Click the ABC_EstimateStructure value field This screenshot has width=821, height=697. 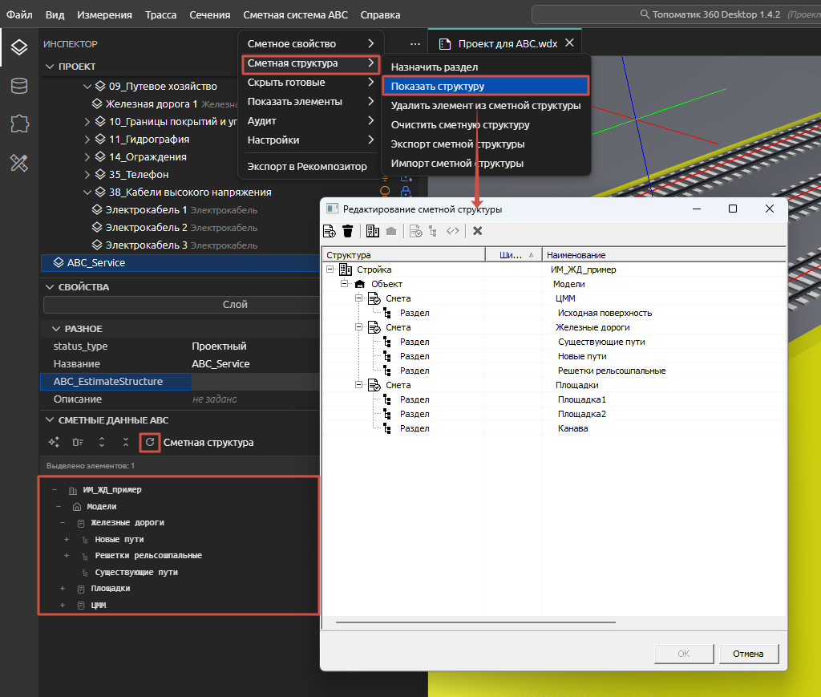click(256, 381)
